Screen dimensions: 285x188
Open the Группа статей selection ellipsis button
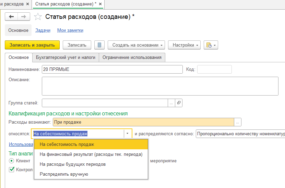coord(171,103)
